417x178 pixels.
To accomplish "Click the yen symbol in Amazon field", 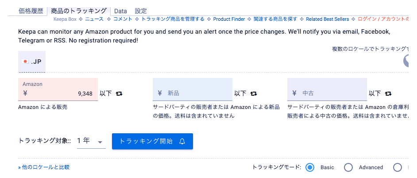I will click(x=25, y=93).
